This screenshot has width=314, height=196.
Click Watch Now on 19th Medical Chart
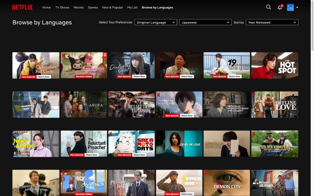click(x=235, y=77)
